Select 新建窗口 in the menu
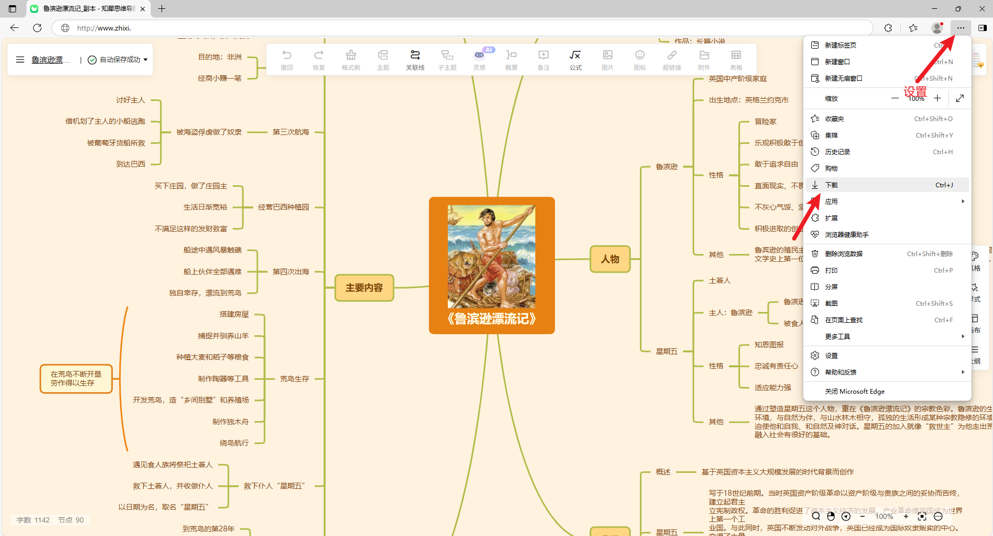 (x=887, y=62)
